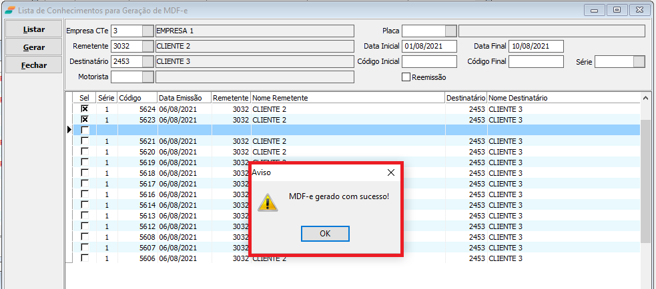Check the selection box for code 5621
This screenshot has height=289, width=656.
pyautogui.click(x=85, y=141)
